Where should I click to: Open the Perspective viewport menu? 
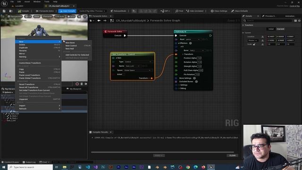pyautogui.click(x=15, y=17)
